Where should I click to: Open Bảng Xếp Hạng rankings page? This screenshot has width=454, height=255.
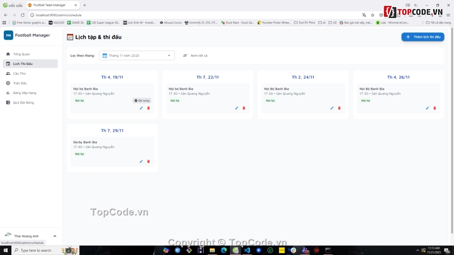point(30,93)
